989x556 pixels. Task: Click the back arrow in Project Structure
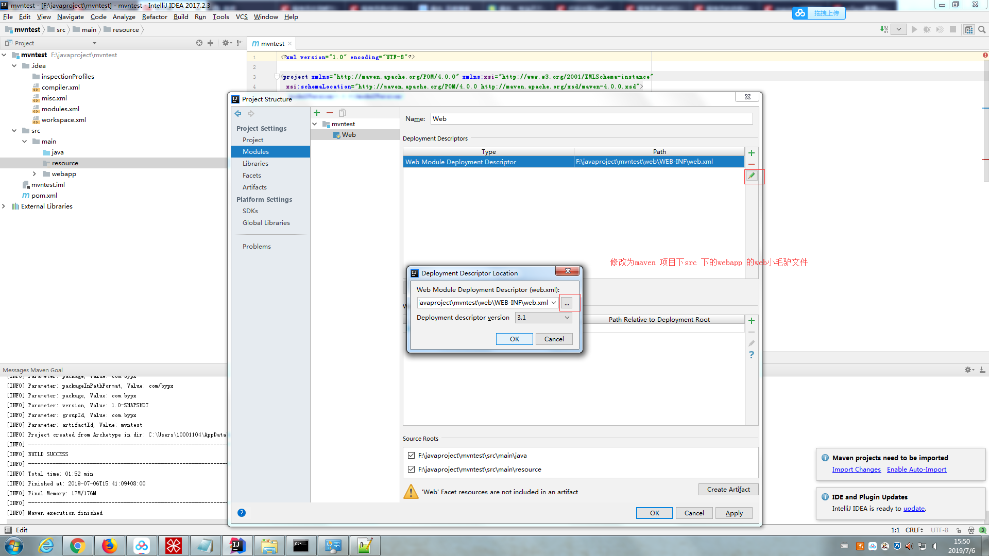tap(238, 113)
